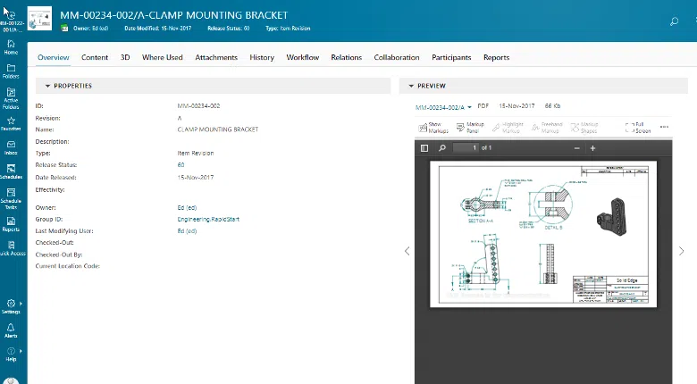Open Reports in the left sidebar
The height and width of the screenshot is (384, 697).
(x=11, y=224)
